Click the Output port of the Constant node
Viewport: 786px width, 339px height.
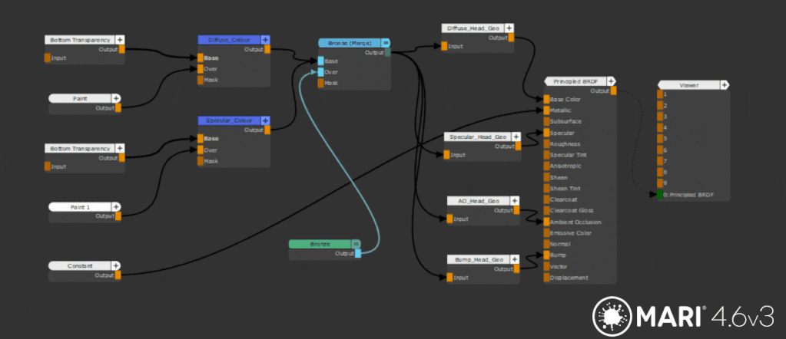pos(118,275)
